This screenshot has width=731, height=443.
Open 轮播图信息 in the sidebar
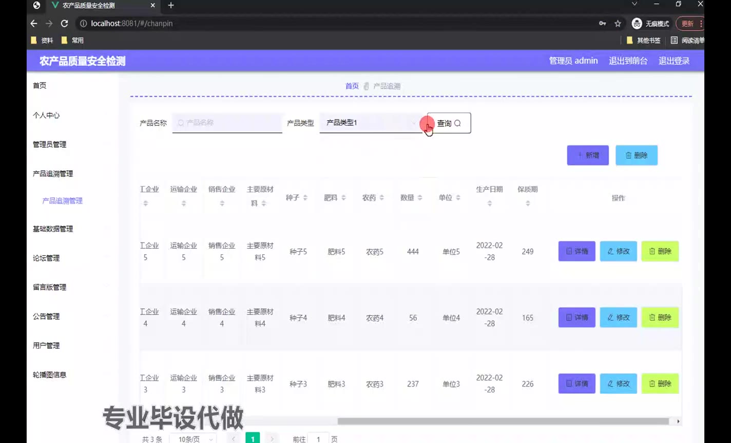[x=49, y=375]
